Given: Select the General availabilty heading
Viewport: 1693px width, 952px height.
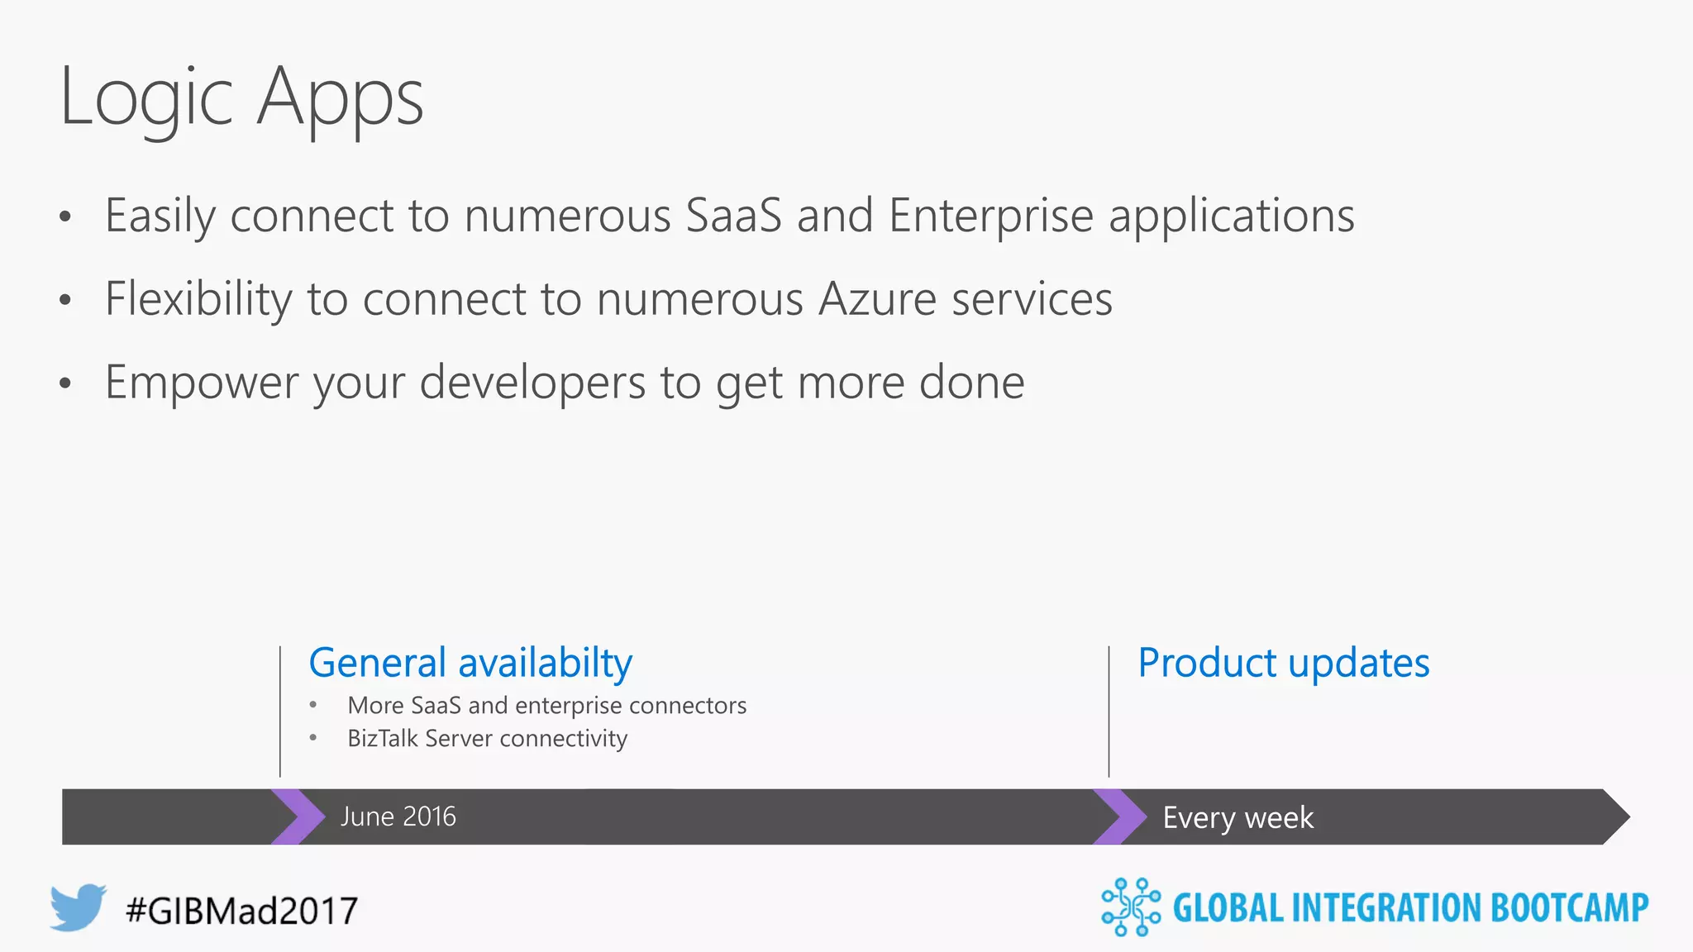Looking at the screenshot, I should tap(470, 663).
